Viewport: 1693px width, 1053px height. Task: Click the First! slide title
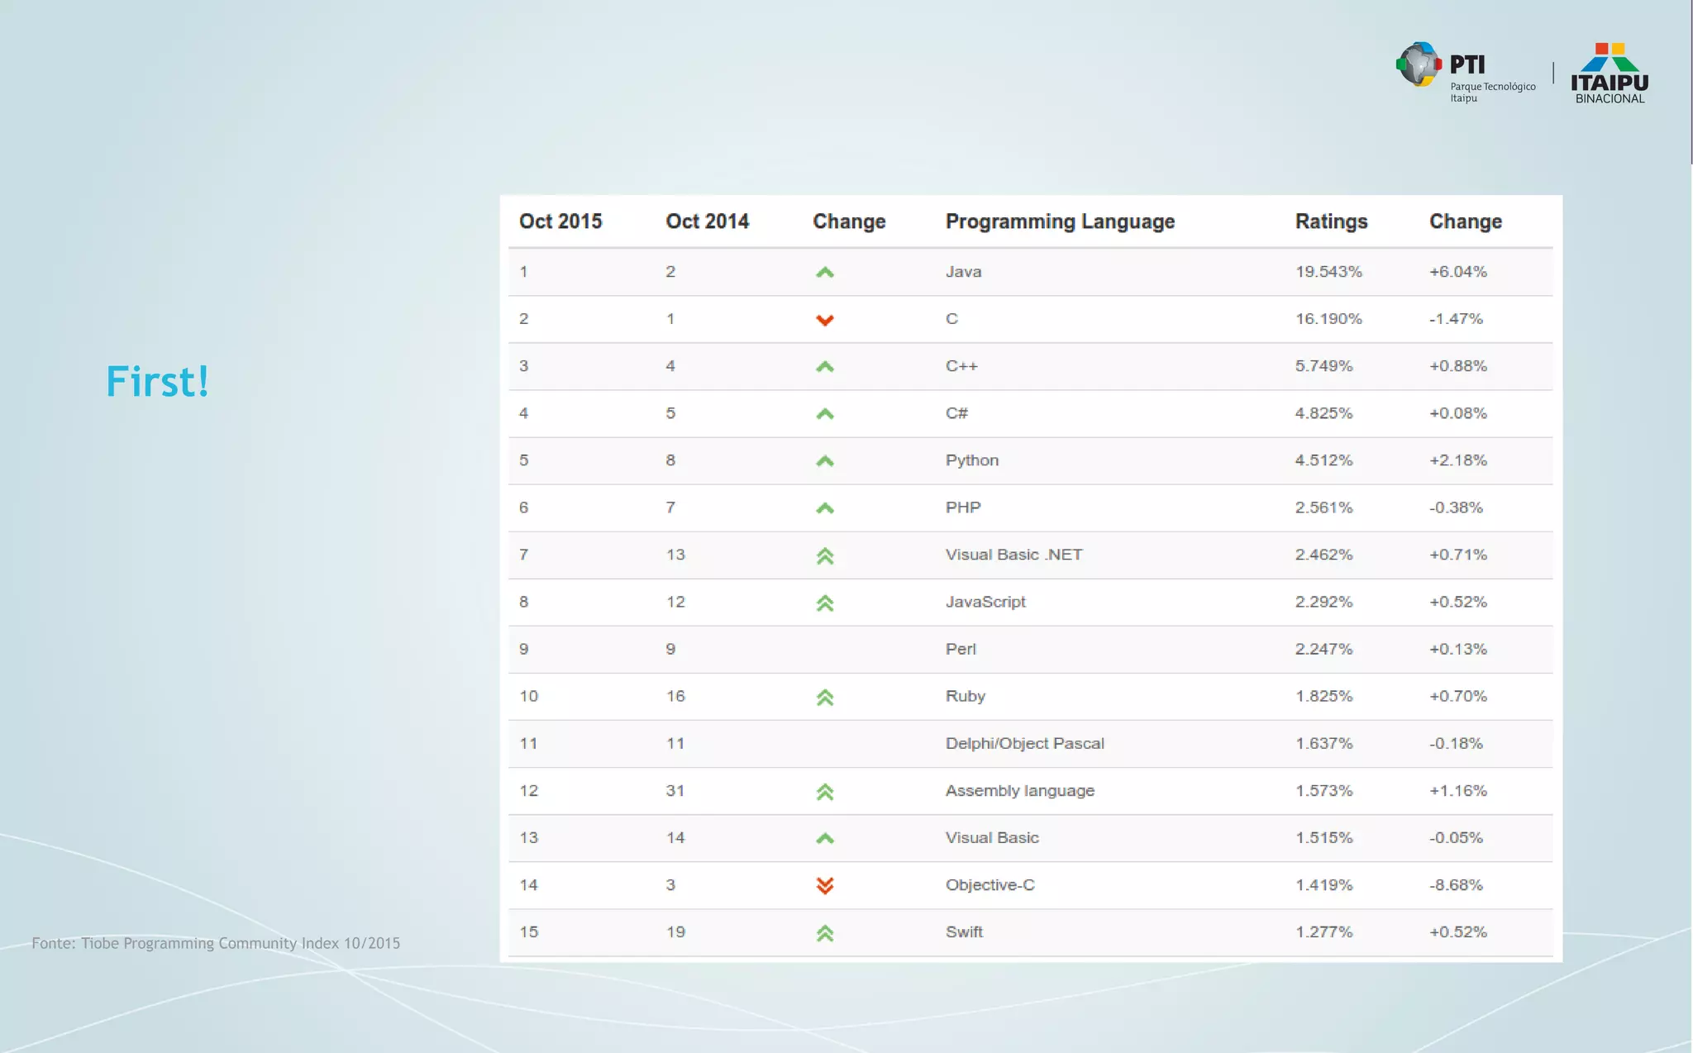pos(157,381)
